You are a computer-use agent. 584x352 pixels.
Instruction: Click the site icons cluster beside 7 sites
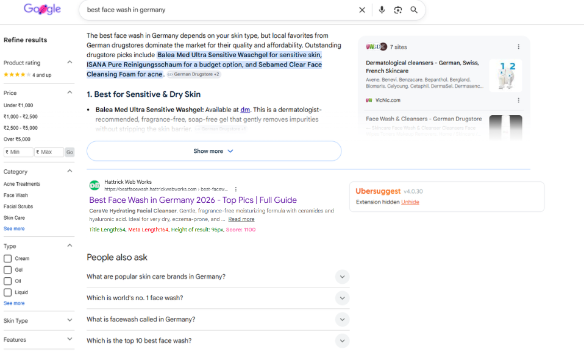[x=377, y=47]
